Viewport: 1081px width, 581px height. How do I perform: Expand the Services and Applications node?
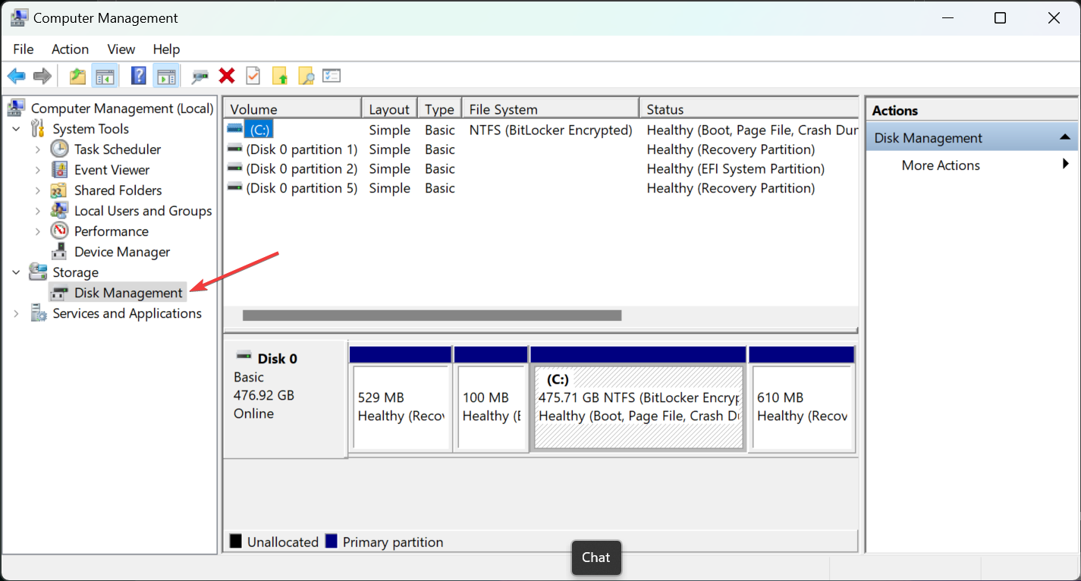point(16,313)
